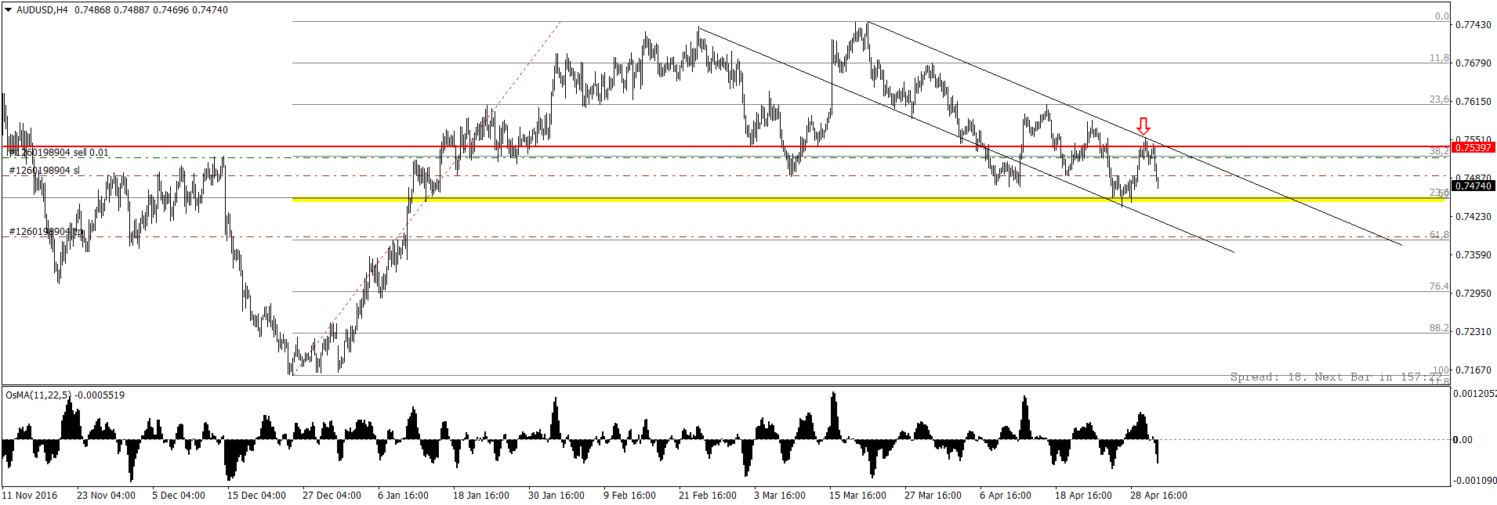Click the 18 Jan 16:00 date label
The height and width of the screenshot is (505, 1497).
point(481,496)
